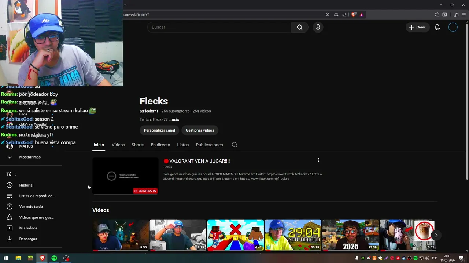Search within channel using magnifier icon

234,145
